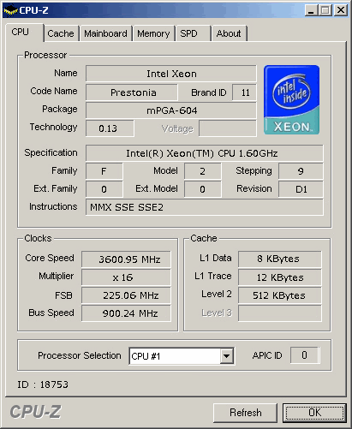This screenshot has width=352, height=429.
Task: Click the Name field showing Intel Xeon
Action: tap(171, 74)
